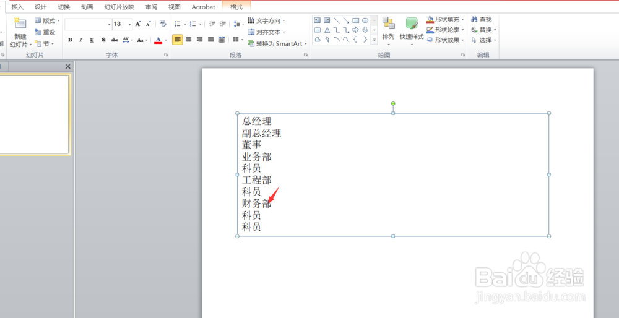619x318 pixels.
Task: Switch to the 幻灯片放映 tab
Action: (119, 7)
